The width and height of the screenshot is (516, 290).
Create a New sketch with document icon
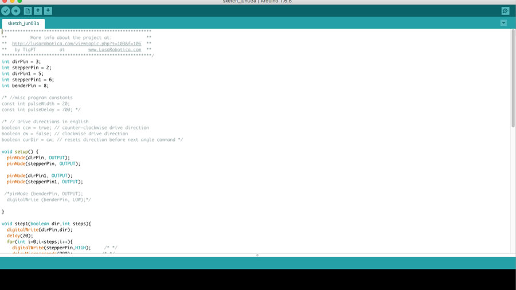point(28,11)
